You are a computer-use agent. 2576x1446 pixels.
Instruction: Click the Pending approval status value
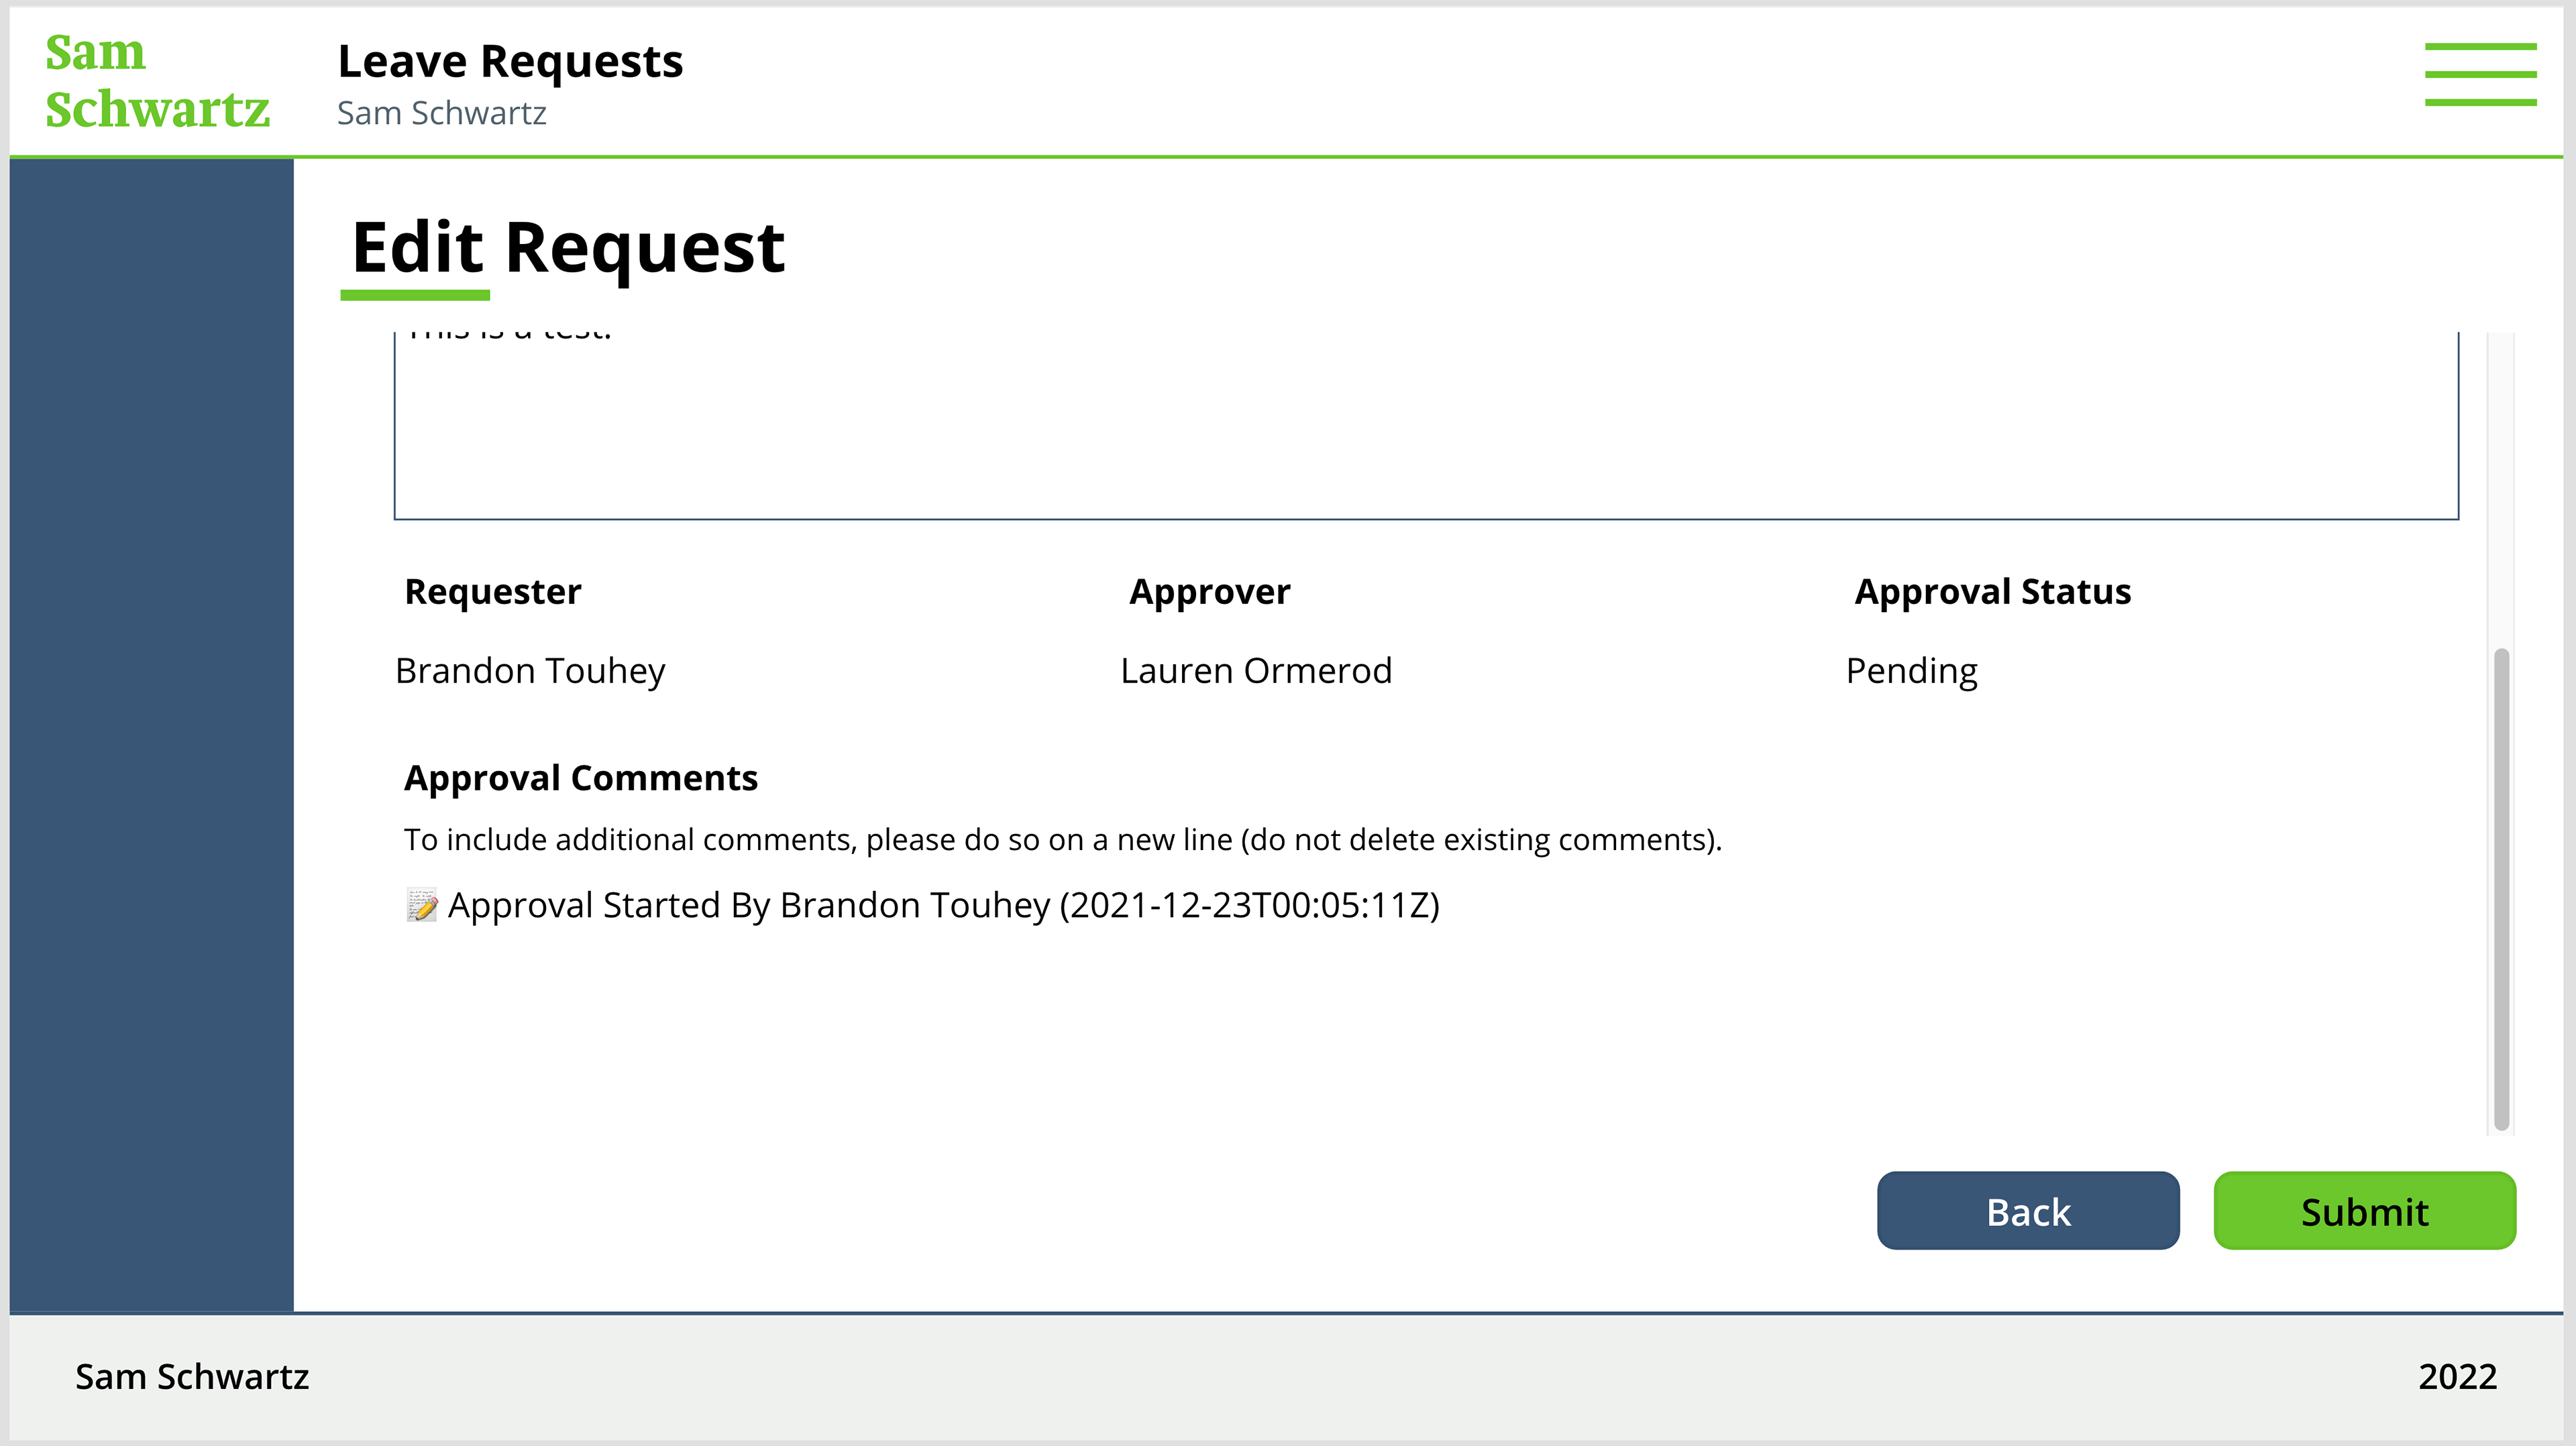(1911, 670)
